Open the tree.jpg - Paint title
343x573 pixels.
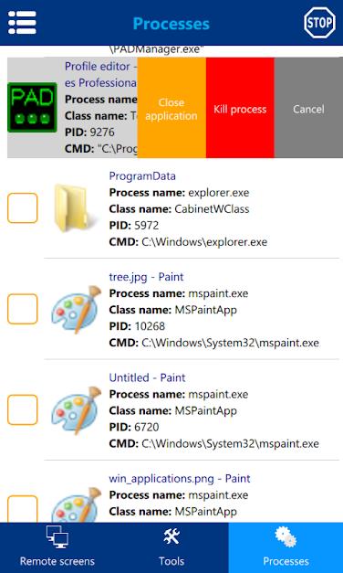(x=146, y=277)
